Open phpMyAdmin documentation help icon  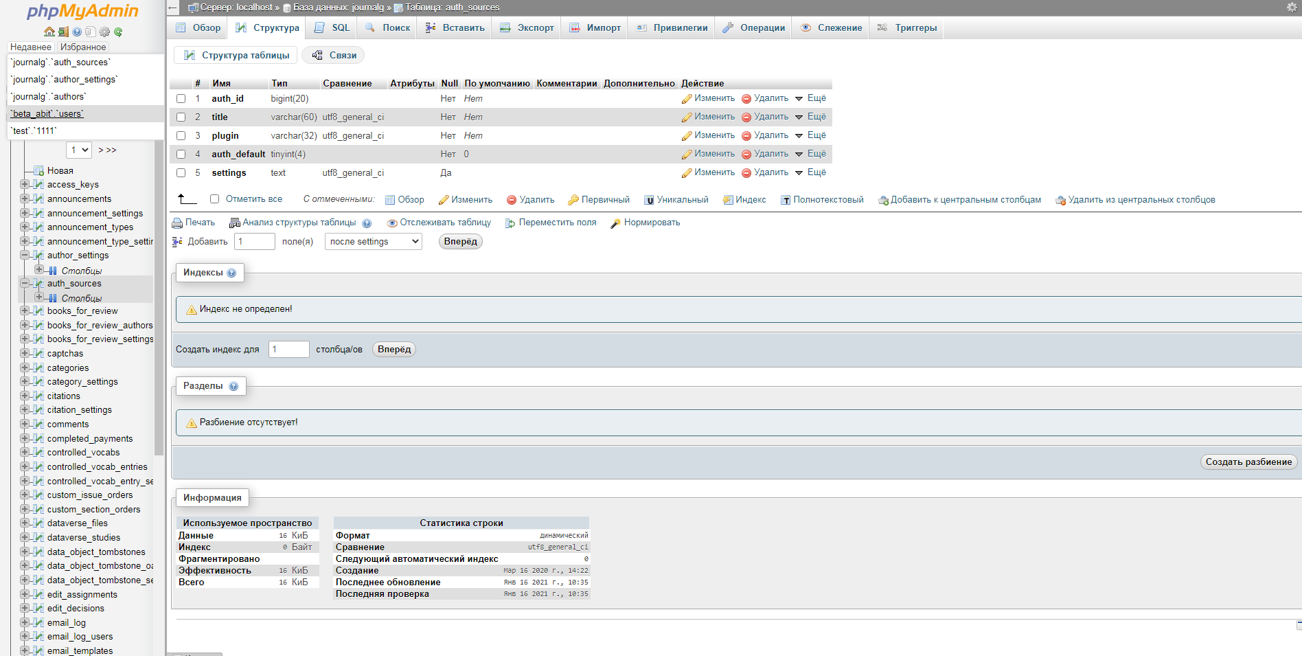click(77, 32)
